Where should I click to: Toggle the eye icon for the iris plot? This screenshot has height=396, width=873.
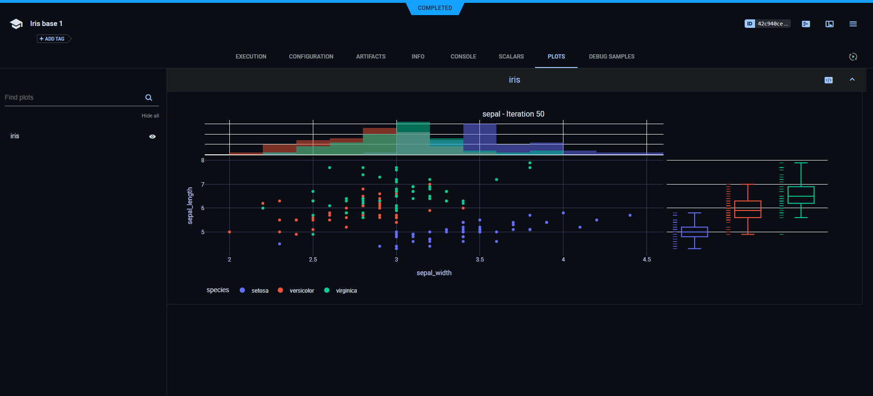(152, 136)
